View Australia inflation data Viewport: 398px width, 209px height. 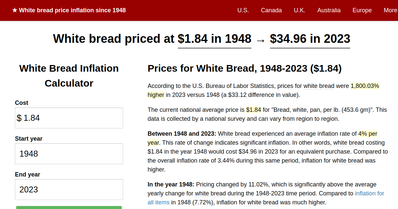pyautogui.click(x=329, y=10)
